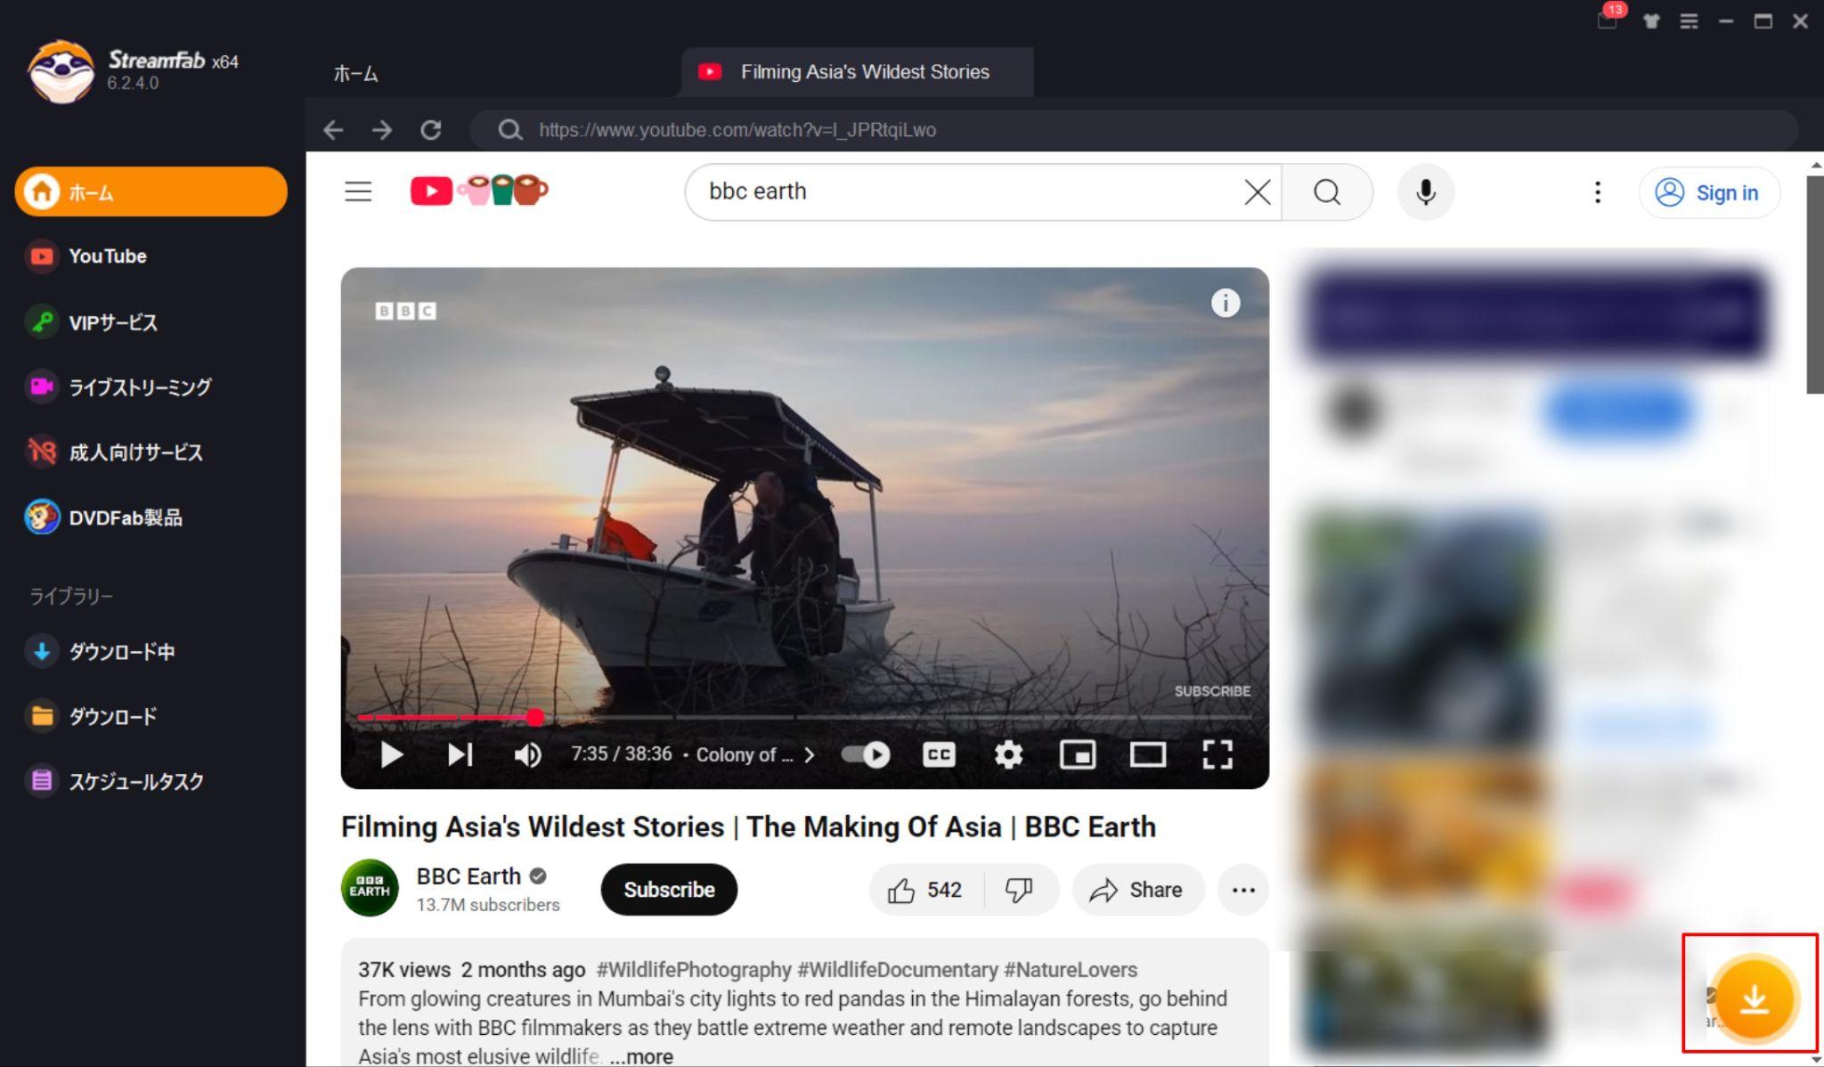Open the notifications icon with badge 13
1824x1067 pixels.
pos(1608,19)
